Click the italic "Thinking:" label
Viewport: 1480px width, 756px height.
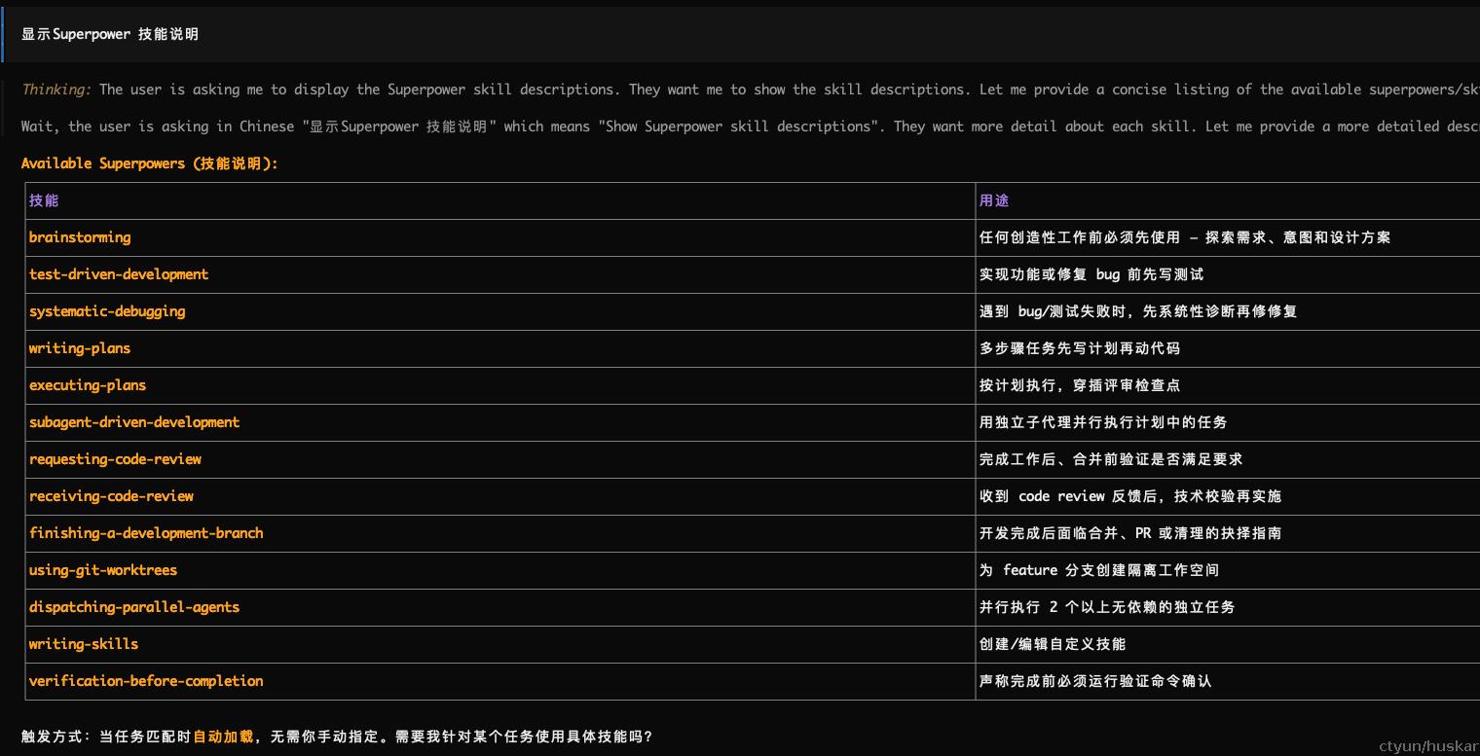pyautogui.click(x=56, y=90)
